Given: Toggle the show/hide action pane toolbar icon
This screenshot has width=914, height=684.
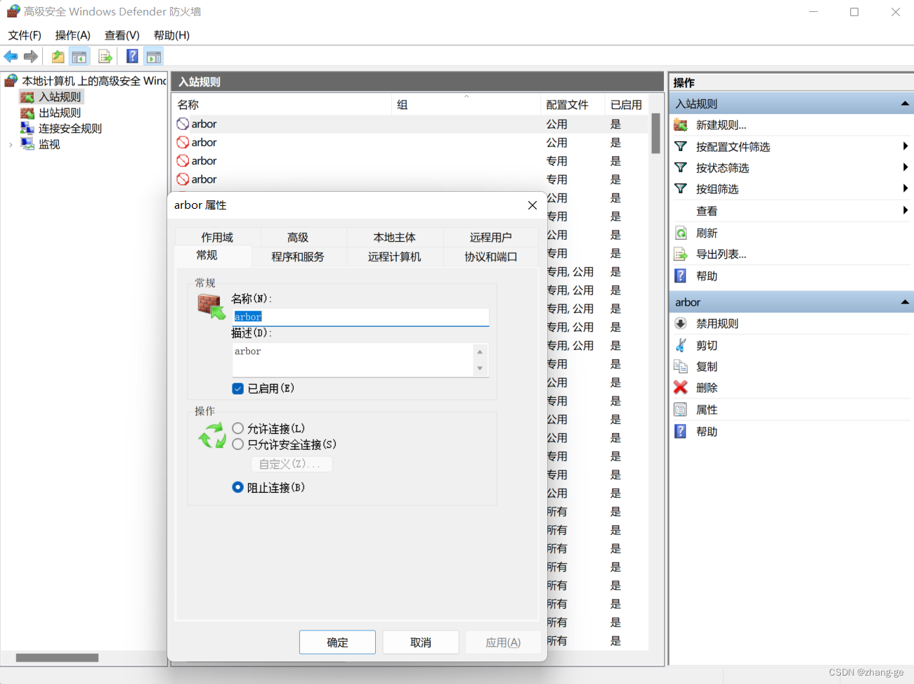Looking at the screenshot, I should [x=154, y=57].
